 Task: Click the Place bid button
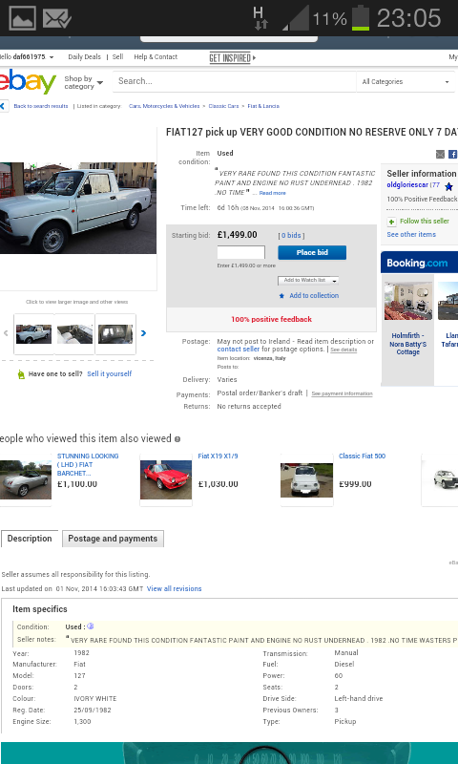point(312,252)
